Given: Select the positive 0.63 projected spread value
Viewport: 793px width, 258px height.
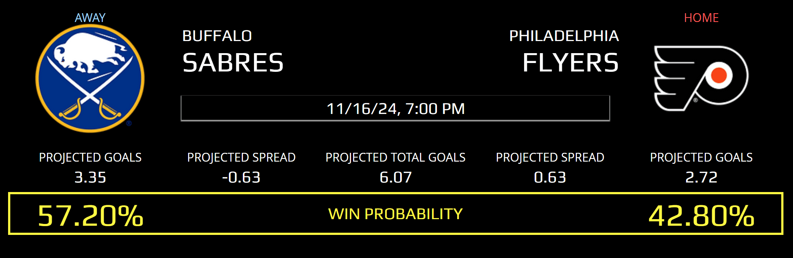Looking at the screenshot, I should click(550, 177).
